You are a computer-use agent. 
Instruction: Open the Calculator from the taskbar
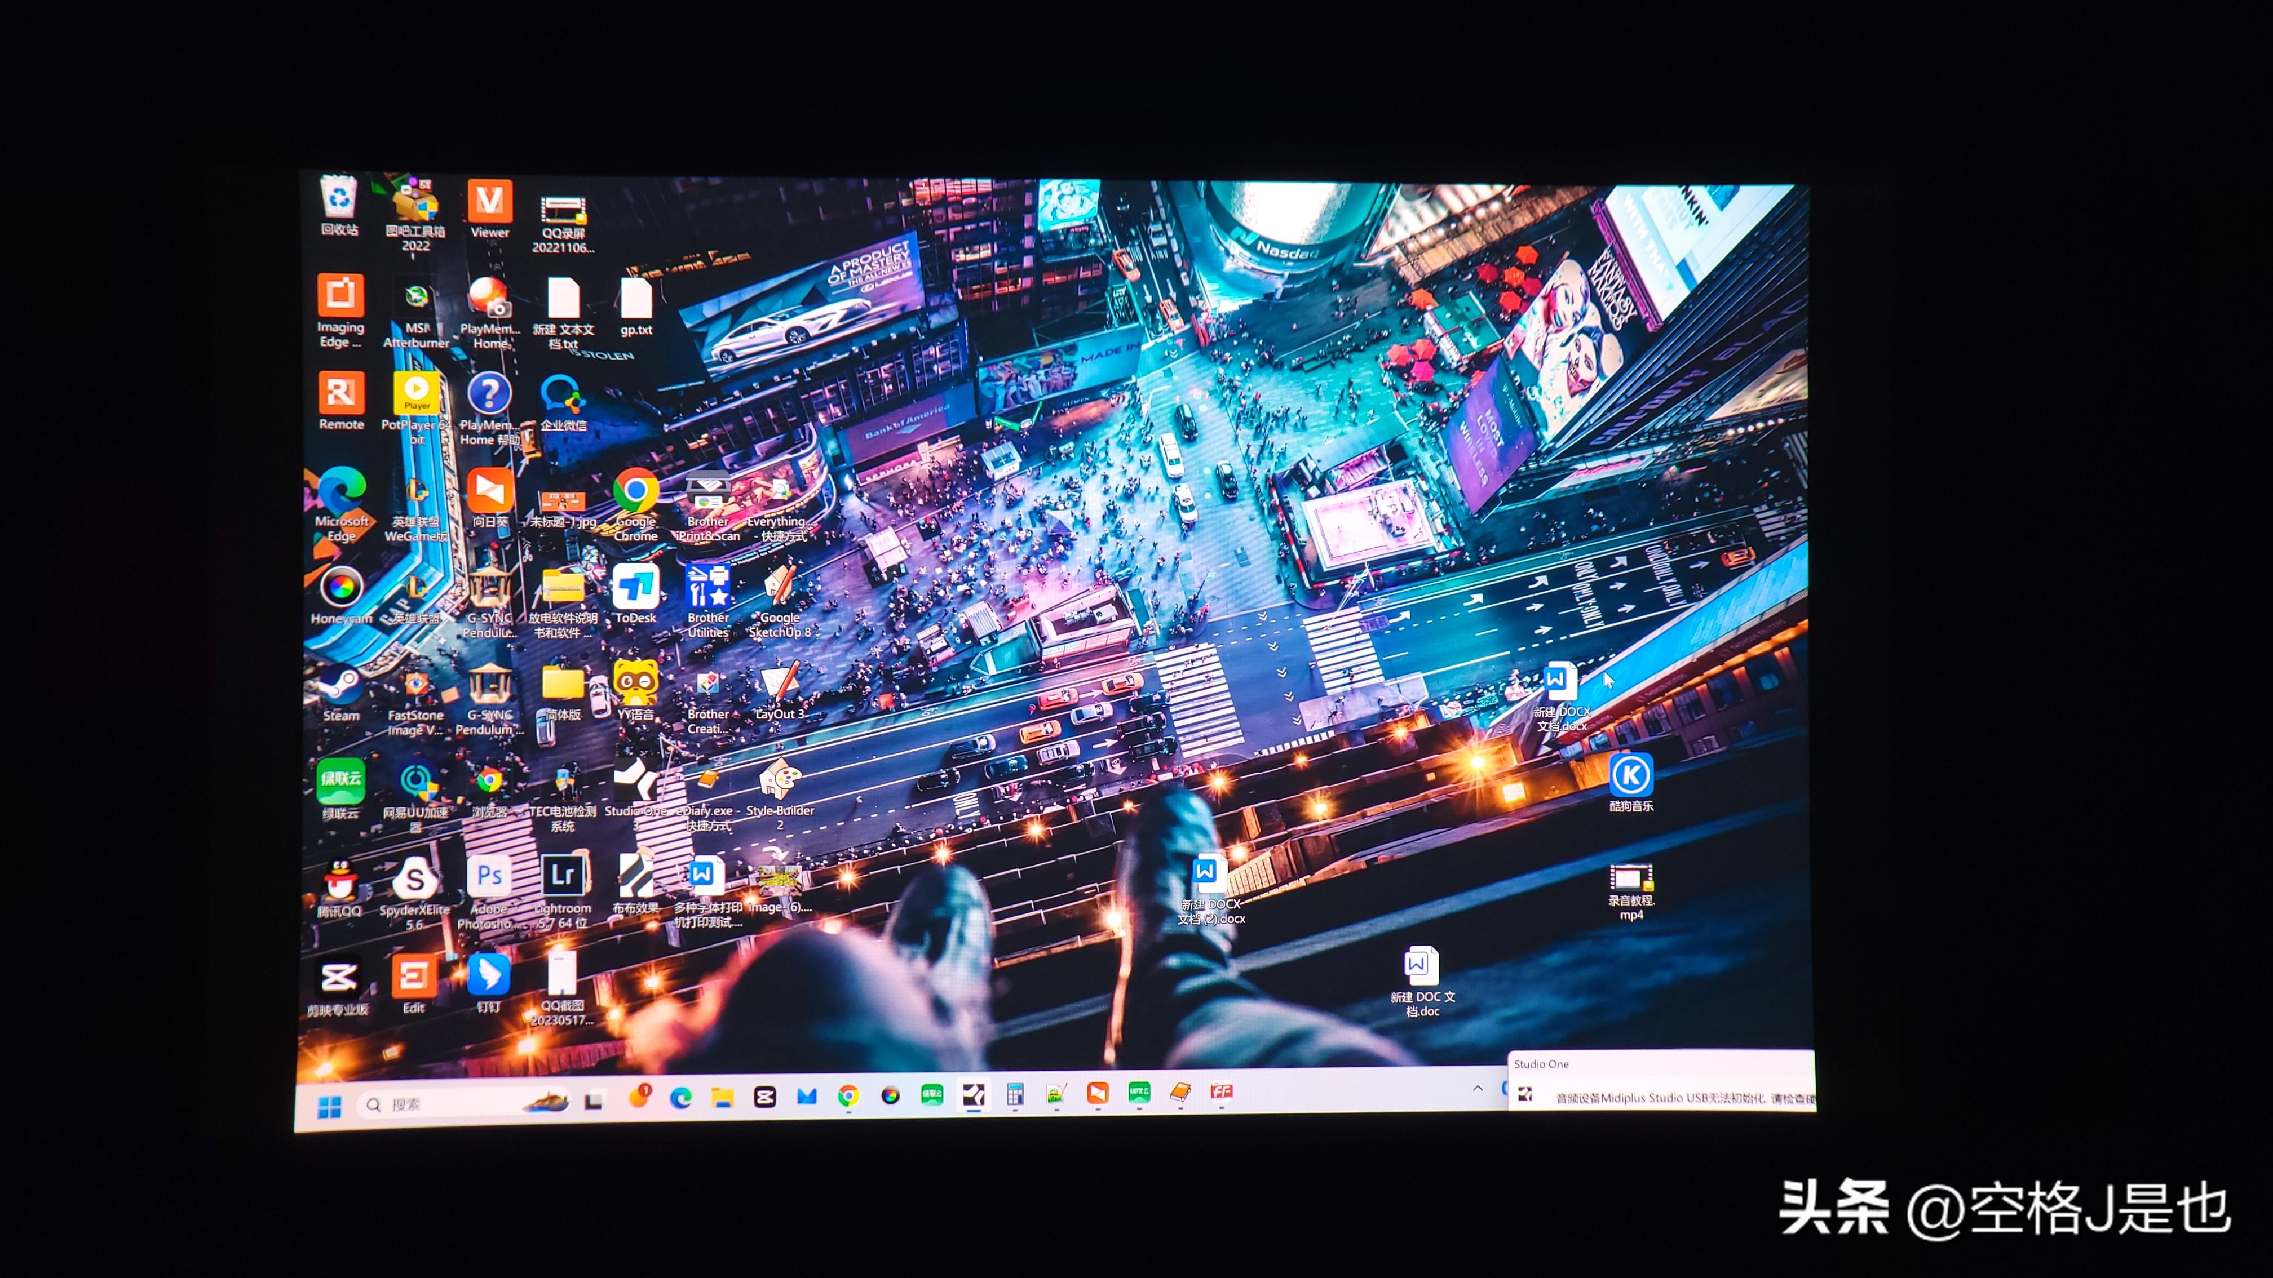click(x=1015, y=1094)
